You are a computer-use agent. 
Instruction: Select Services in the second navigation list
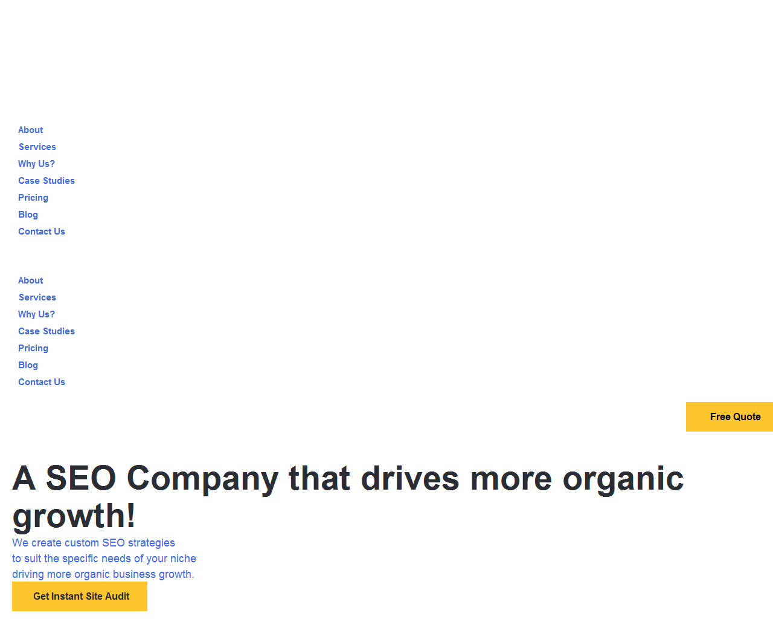[x=37, y=297]
